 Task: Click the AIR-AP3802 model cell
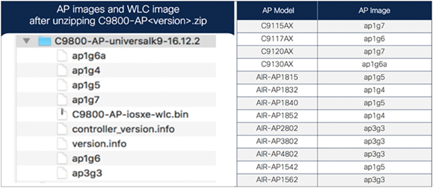pos(277,141)
